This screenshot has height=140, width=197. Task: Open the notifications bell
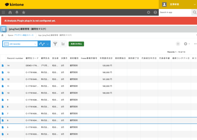17,12
